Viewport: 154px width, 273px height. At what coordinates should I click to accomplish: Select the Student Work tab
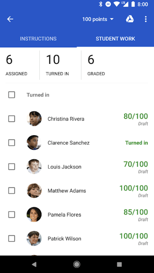pos(115,39)
